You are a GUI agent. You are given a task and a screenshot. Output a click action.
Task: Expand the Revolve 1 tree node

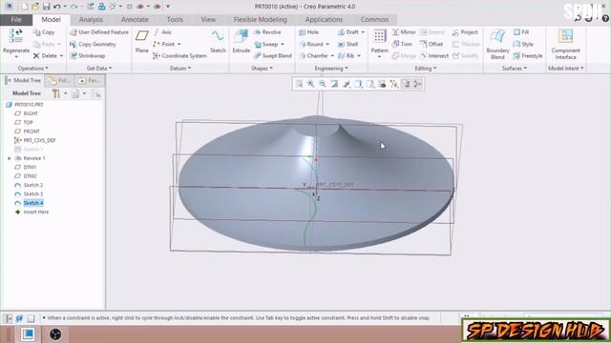(10, 158)
